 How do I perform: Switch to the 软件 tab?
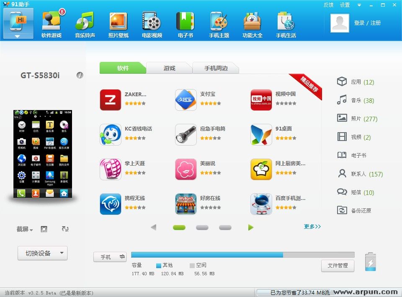123,68
